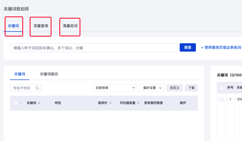The width and height of the screenshot is (242, 141).
Task: Open the 全部地域 dropdown
Action: pos(114,88)
